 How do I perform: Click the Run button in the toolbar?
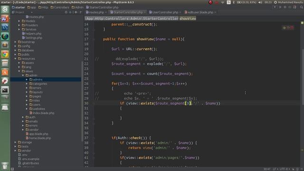point(280,7)
